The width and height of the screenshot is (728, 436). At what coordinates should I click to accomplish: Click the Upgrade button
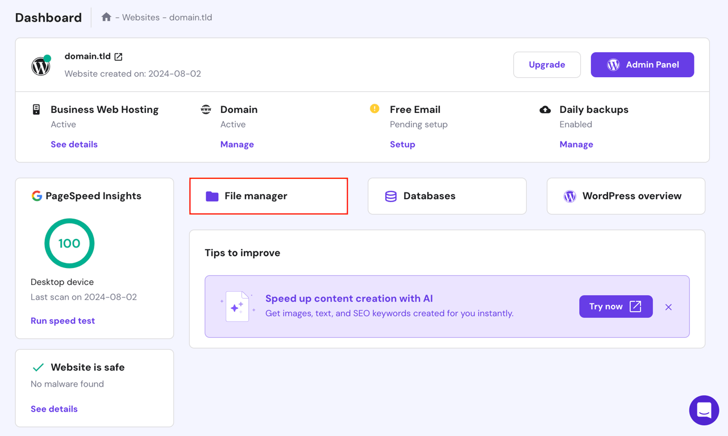547,65
